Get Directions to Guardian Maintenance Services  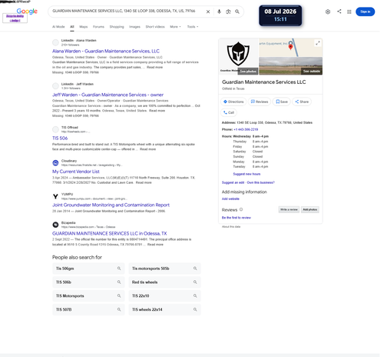pos(233,102)
